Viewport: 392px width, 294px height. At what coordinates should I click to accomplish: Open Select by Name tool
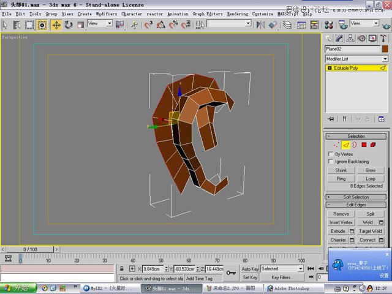click(17, 25)
